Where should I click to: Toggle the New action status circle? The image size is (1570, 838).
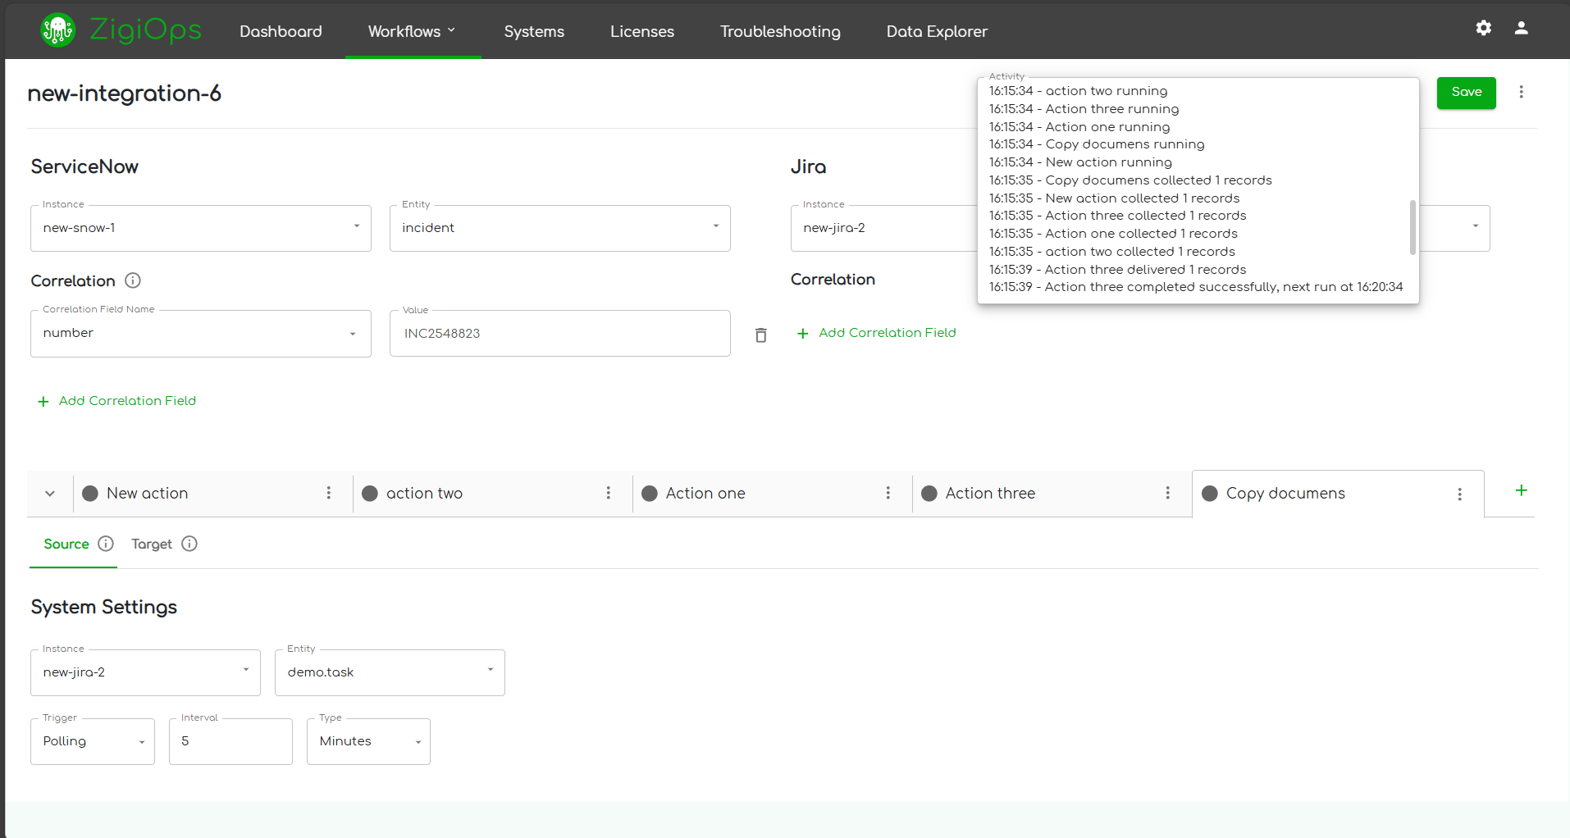click(90, 493)
